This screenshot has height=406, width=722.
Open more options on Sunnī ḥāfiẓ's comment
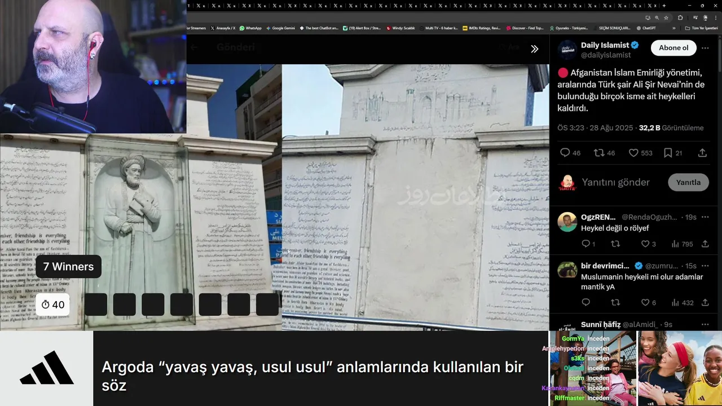pos(705,324)
